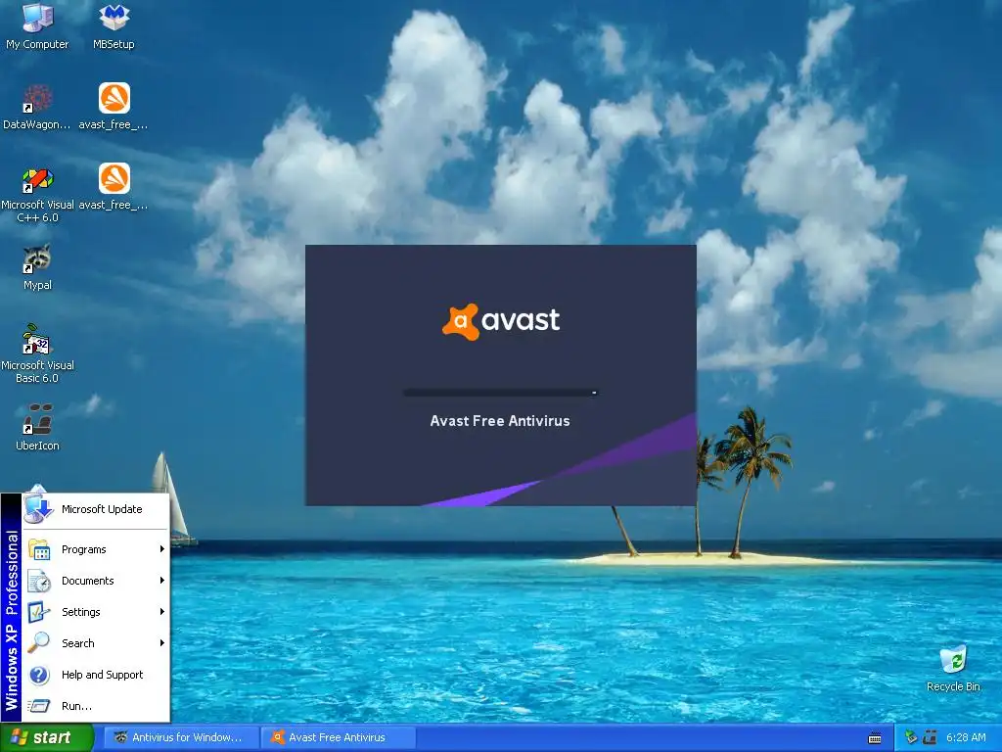1002x752 pixels.
Task: Click the UberIcon system tray icon
Action: (x=931, y=738)
